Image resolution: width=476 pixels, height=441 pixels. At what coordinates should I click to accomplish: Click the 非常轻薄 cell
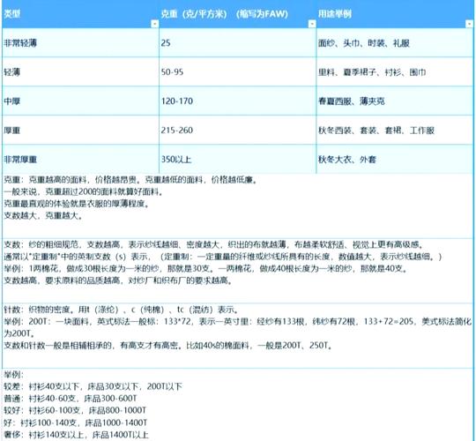[x=80, y=43]
